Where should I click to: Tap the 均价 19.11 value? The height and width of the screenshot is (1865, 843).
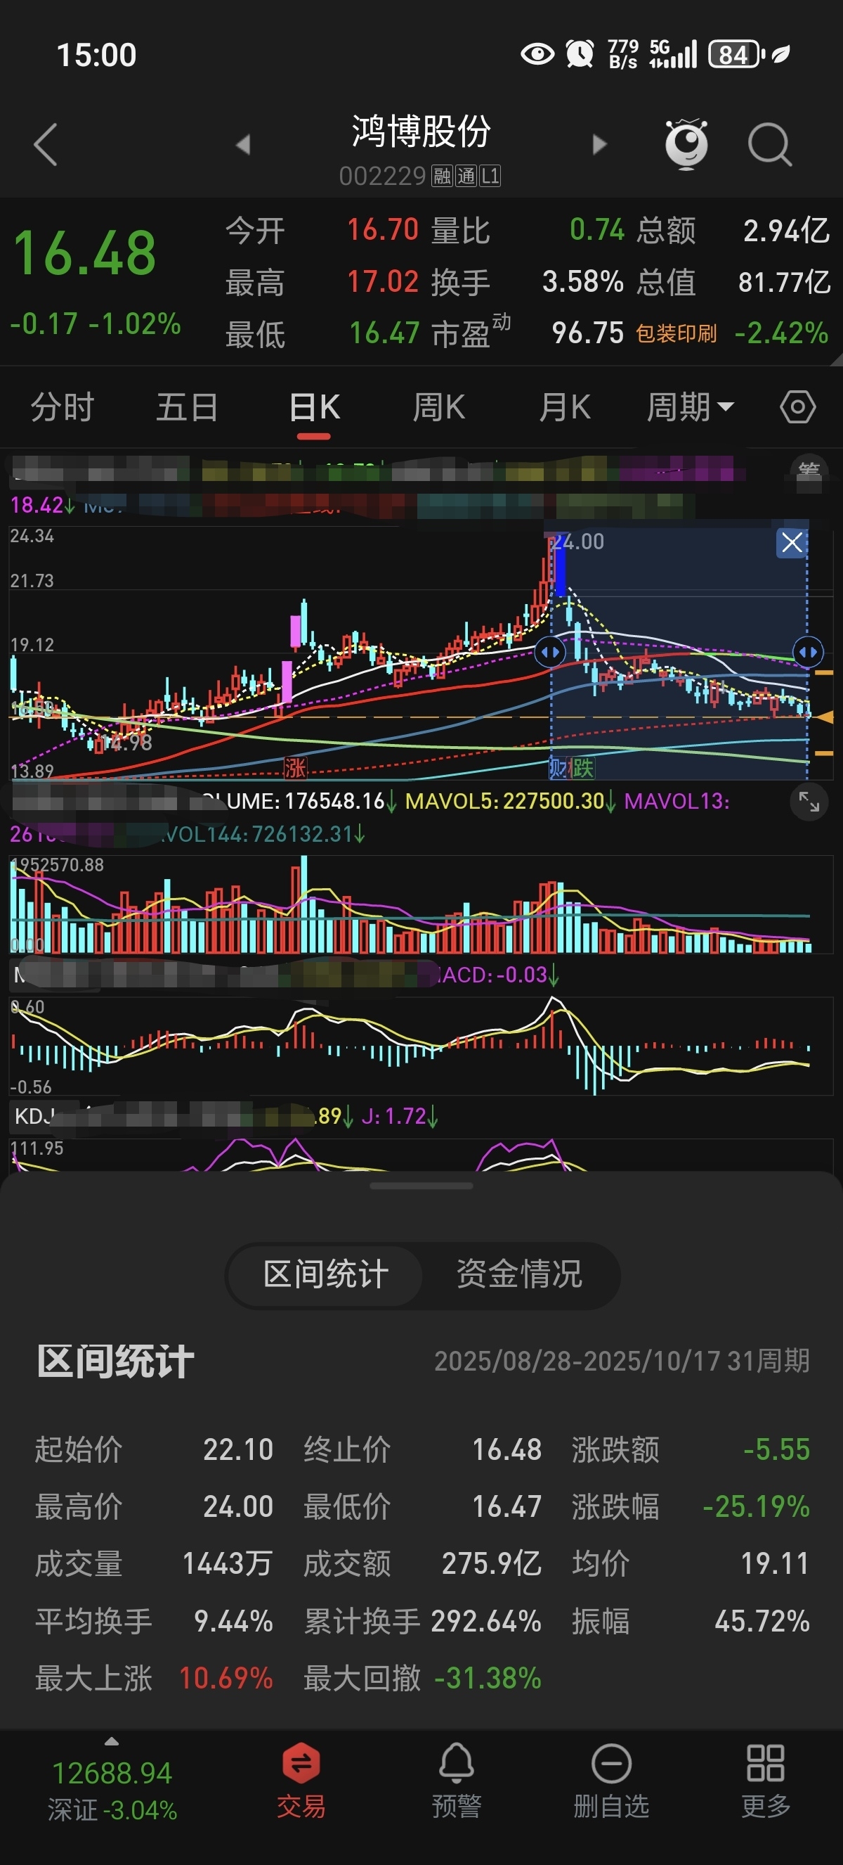tap(775, 1564)
